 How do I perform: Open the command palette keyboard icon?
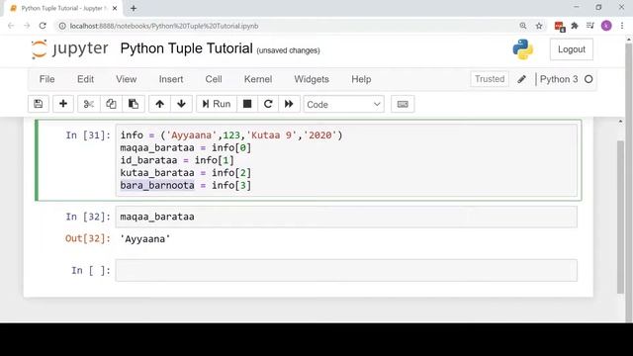click(x=403, y=104)
